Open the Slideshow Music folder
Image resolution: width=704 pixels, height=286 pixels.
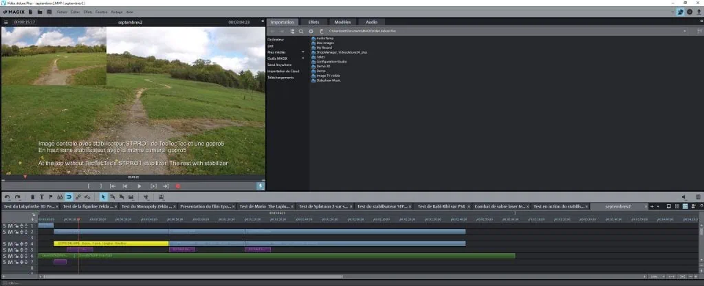(326, 80)
